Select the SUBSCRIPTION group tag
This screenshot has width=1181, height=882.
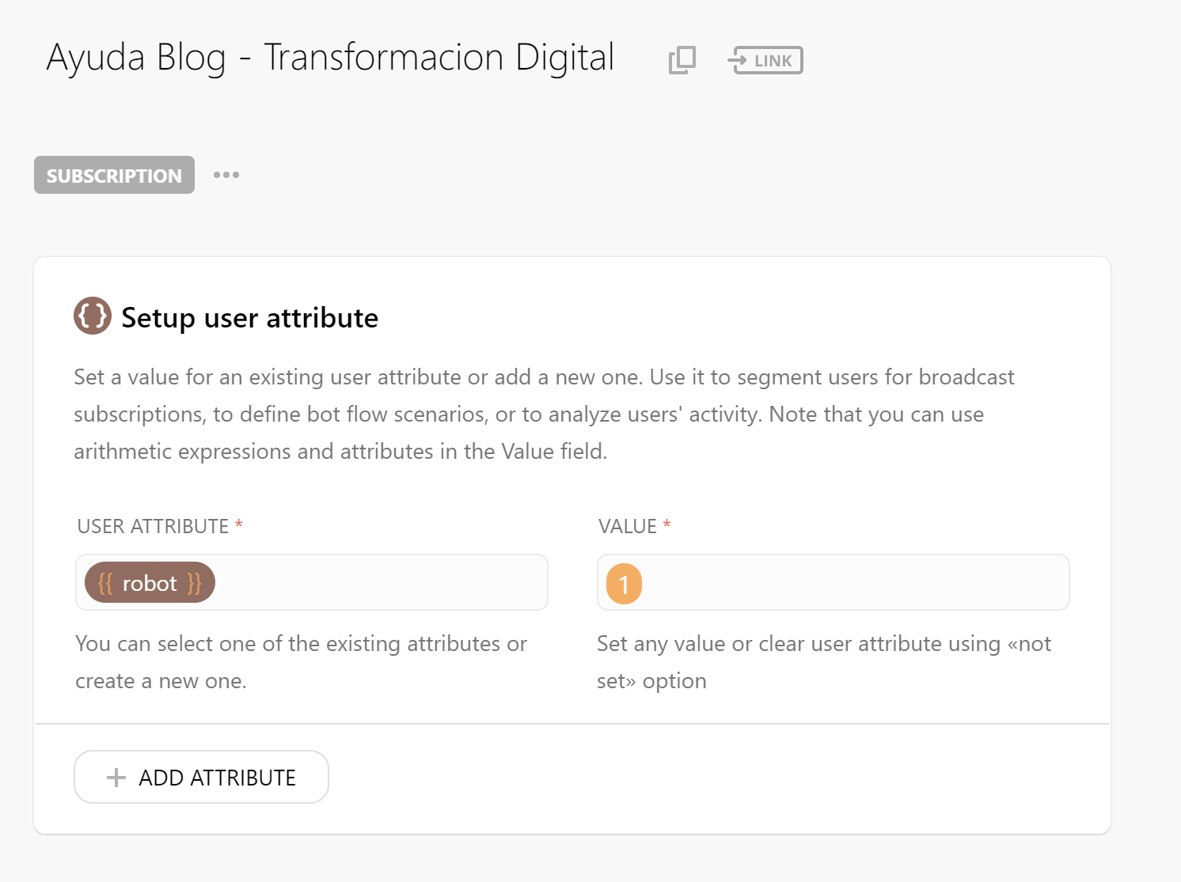coord(114,176)
